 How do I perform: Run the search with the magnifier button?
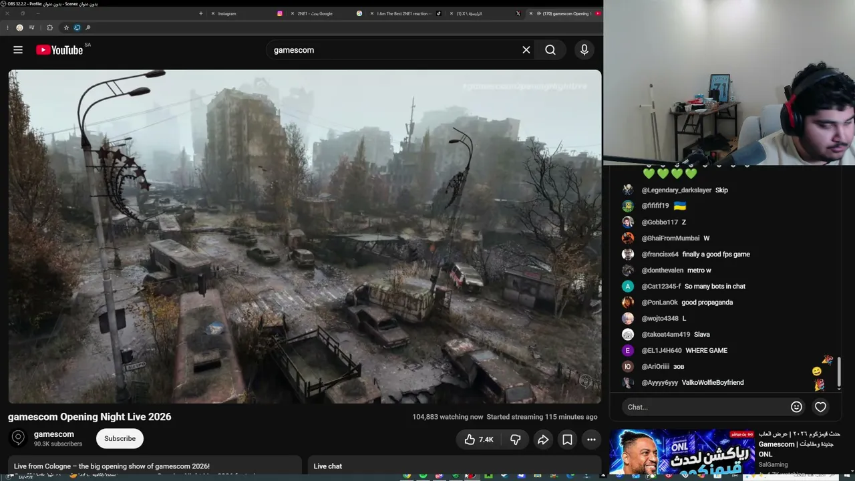(x=550, y=50)
